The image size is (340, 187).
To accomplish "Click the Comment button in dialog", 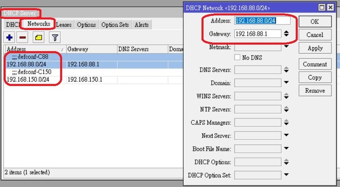I will pos(315,64).
